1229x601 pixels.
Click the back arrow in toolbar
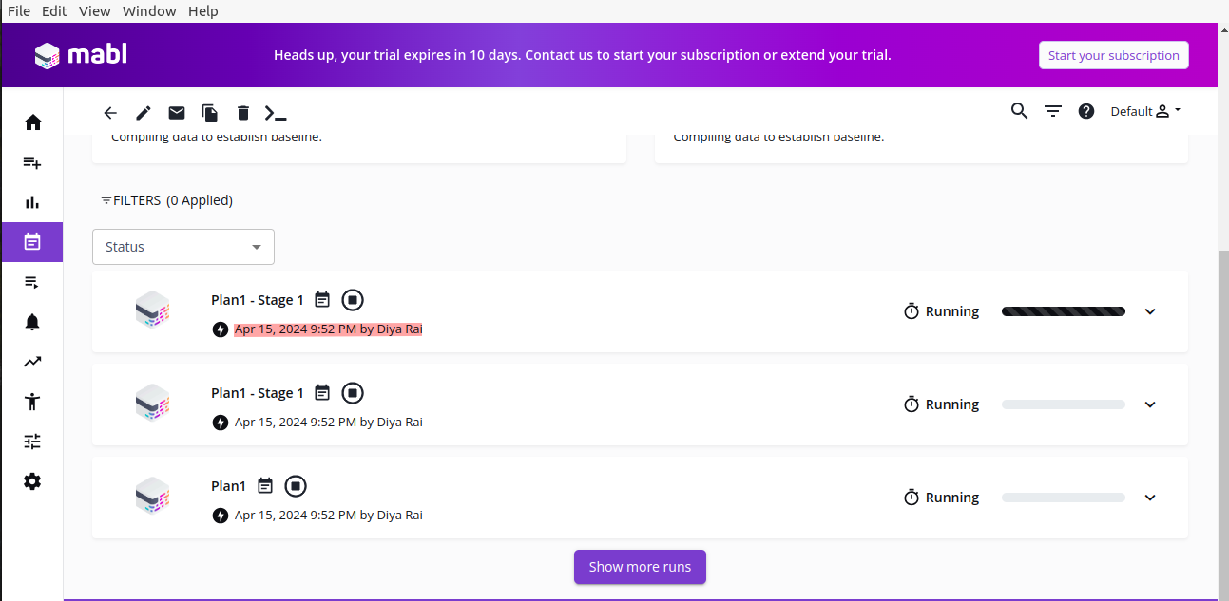point(110,113)
